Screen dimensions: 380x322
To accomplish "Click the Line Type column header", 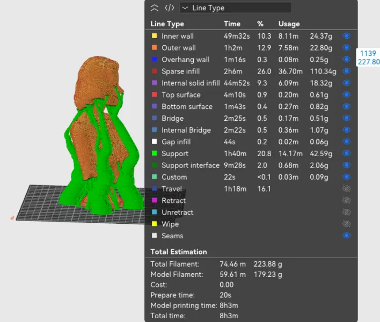I will tap(167, 24).
